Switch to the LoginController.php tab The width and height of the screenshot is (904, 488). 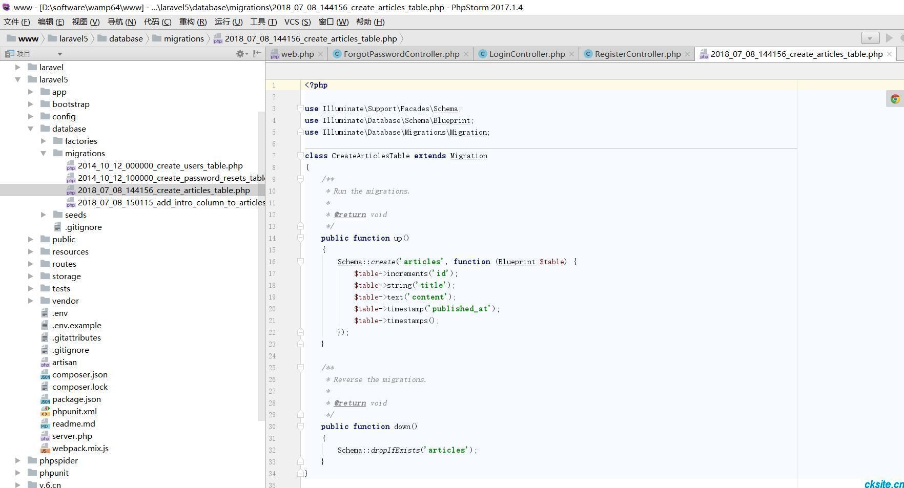(x=527, y=54)
